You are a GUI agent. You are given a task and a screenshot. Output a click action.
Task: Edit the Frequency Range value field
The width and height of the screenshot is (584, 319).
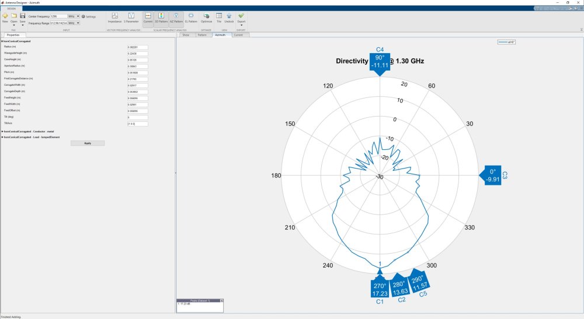(x=58, y=23)
